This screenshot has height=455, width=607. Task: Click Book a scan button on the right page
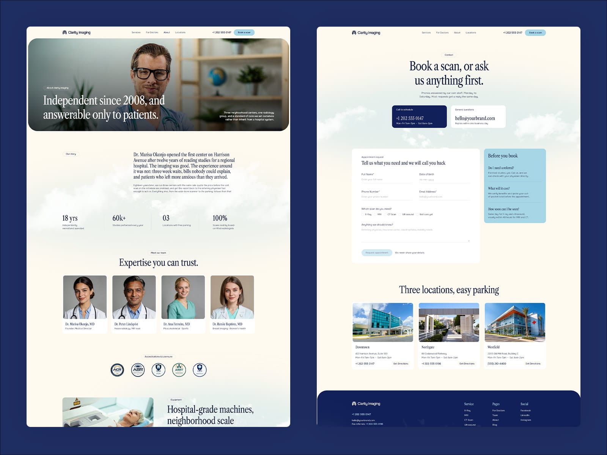(x=535, y=33)
